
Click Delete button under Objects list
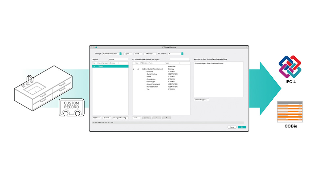(x=106, y=118)
